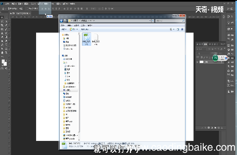
Task: Toggle Quick Mask mode
Action: (x=2, y=69)
